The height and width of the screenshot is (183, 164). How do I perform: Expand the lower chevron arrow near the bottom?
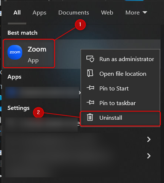coord(149,156)
